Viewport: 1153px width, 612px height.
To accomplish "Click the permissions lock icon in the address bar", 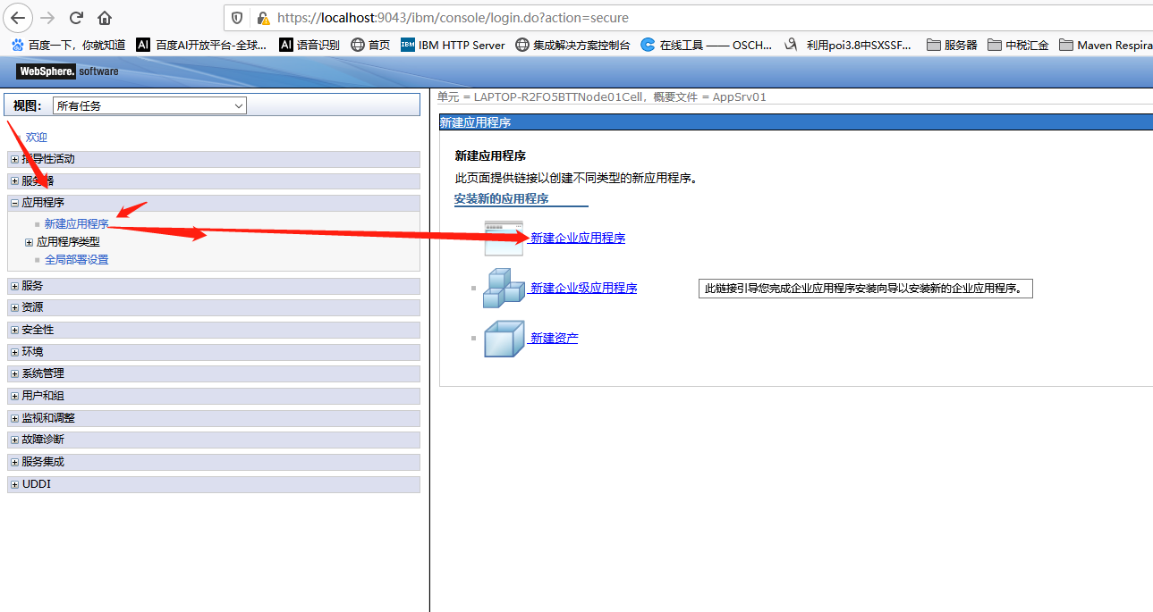I will coord(261,17).
